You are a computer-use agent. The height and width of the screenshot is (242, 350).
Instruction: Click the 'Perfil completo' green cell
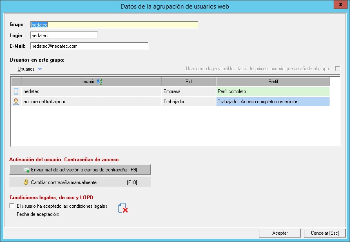[273, 91]
